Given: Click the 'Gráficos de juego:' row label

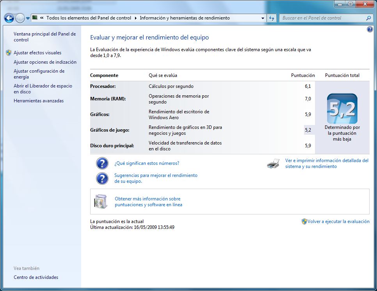Looking at the screenshot, I should (x=110, y=130).
